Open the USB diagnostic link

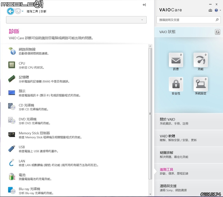(22, 147)
